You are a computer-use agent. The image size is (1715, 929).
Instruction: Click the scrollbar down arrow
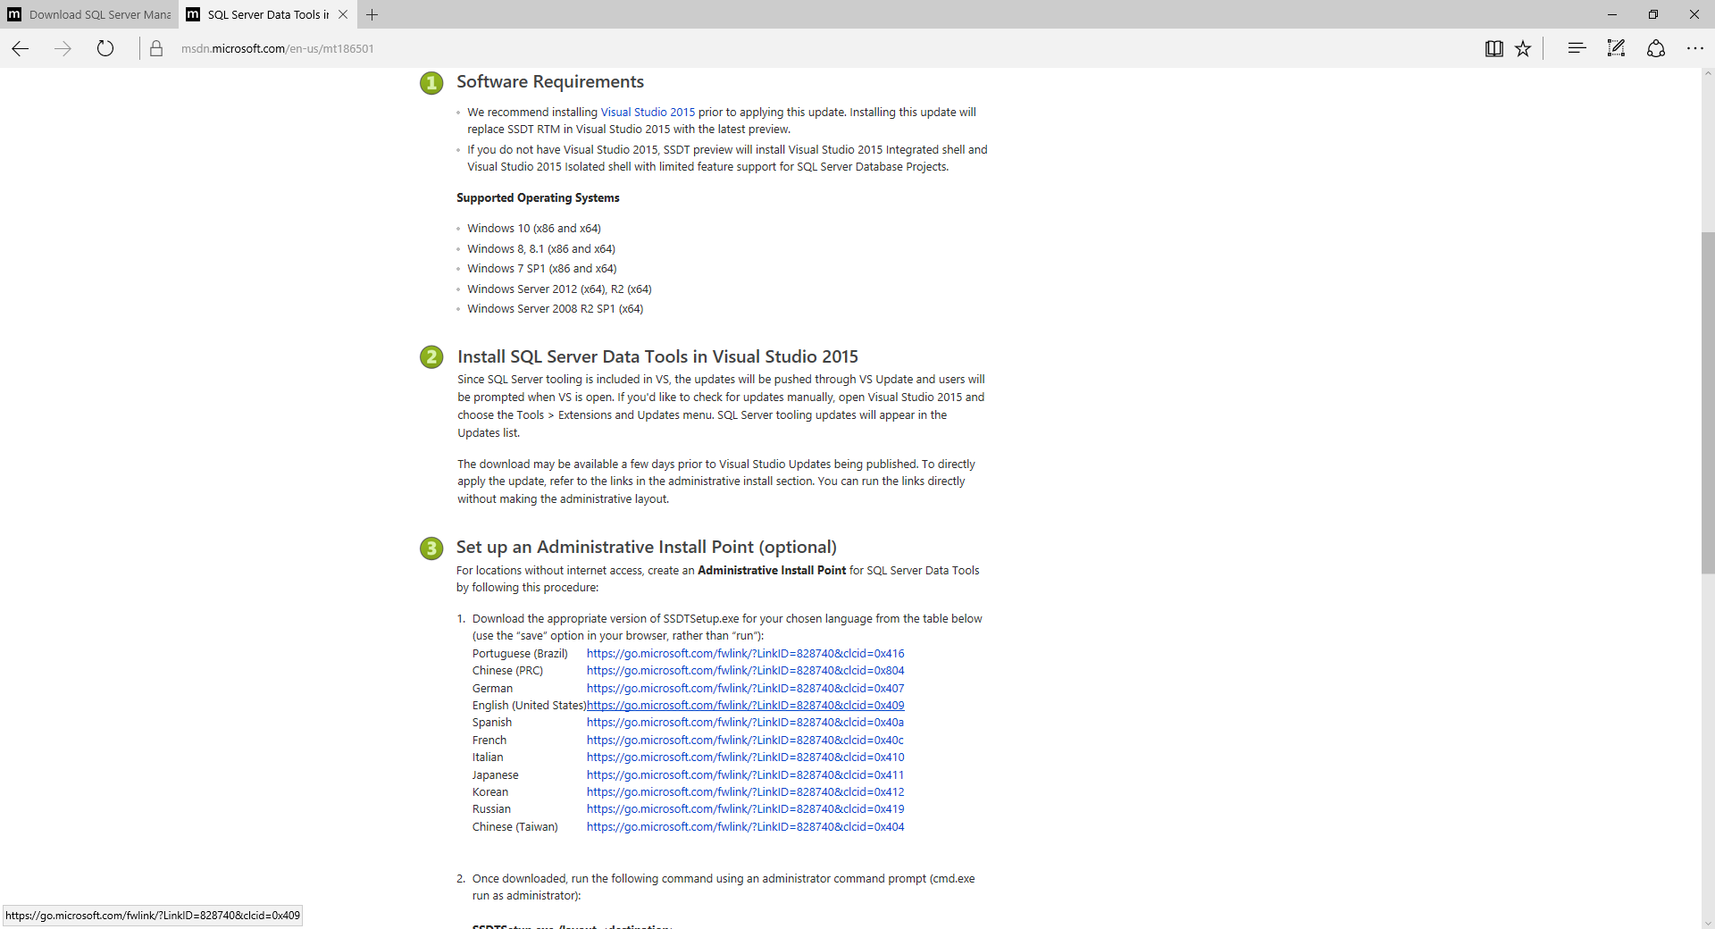(x=1708, y=923)
